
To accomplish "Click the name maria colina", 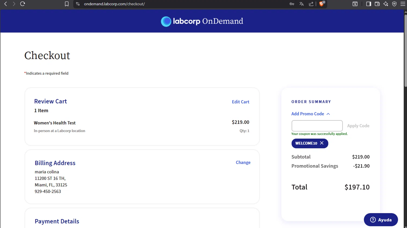I will pos(47,172).
